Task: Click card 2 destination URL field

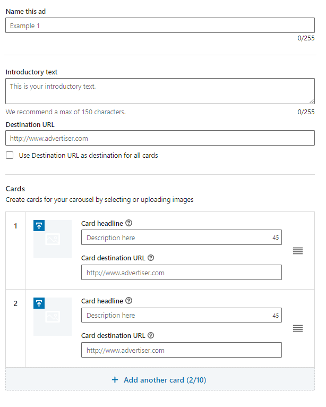Action: (x=181, y=350)
